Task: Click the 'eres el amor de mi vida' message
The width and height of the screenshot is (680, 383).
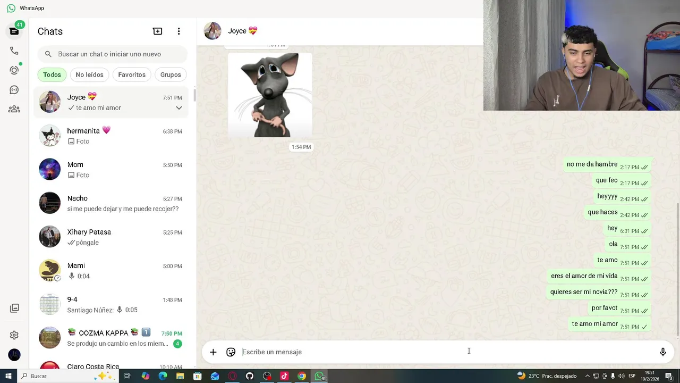Action: (599, 277)
